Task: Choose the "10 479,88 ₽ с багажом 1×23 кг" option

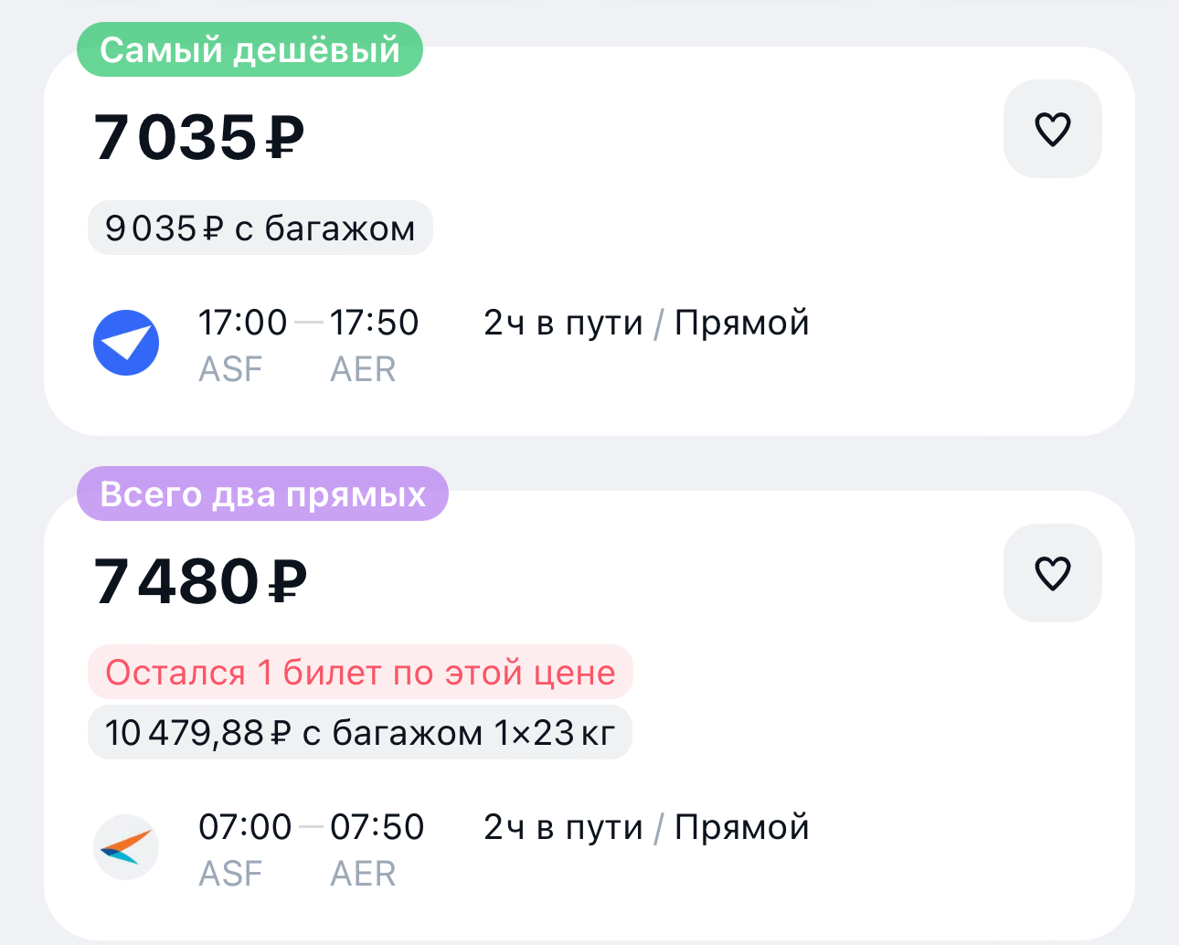Action: (x=359, y=732)
